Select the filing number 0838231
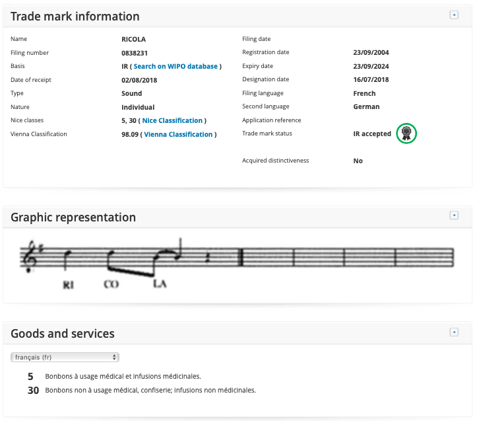The width and height of the screenshot is (479, 421). click(135, 53)
